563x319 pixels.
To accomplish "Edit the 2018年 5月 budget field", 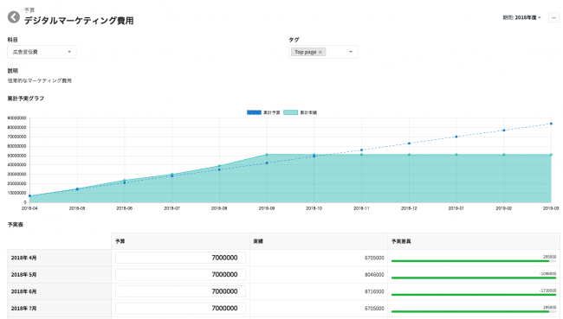I will coord(180,275).
